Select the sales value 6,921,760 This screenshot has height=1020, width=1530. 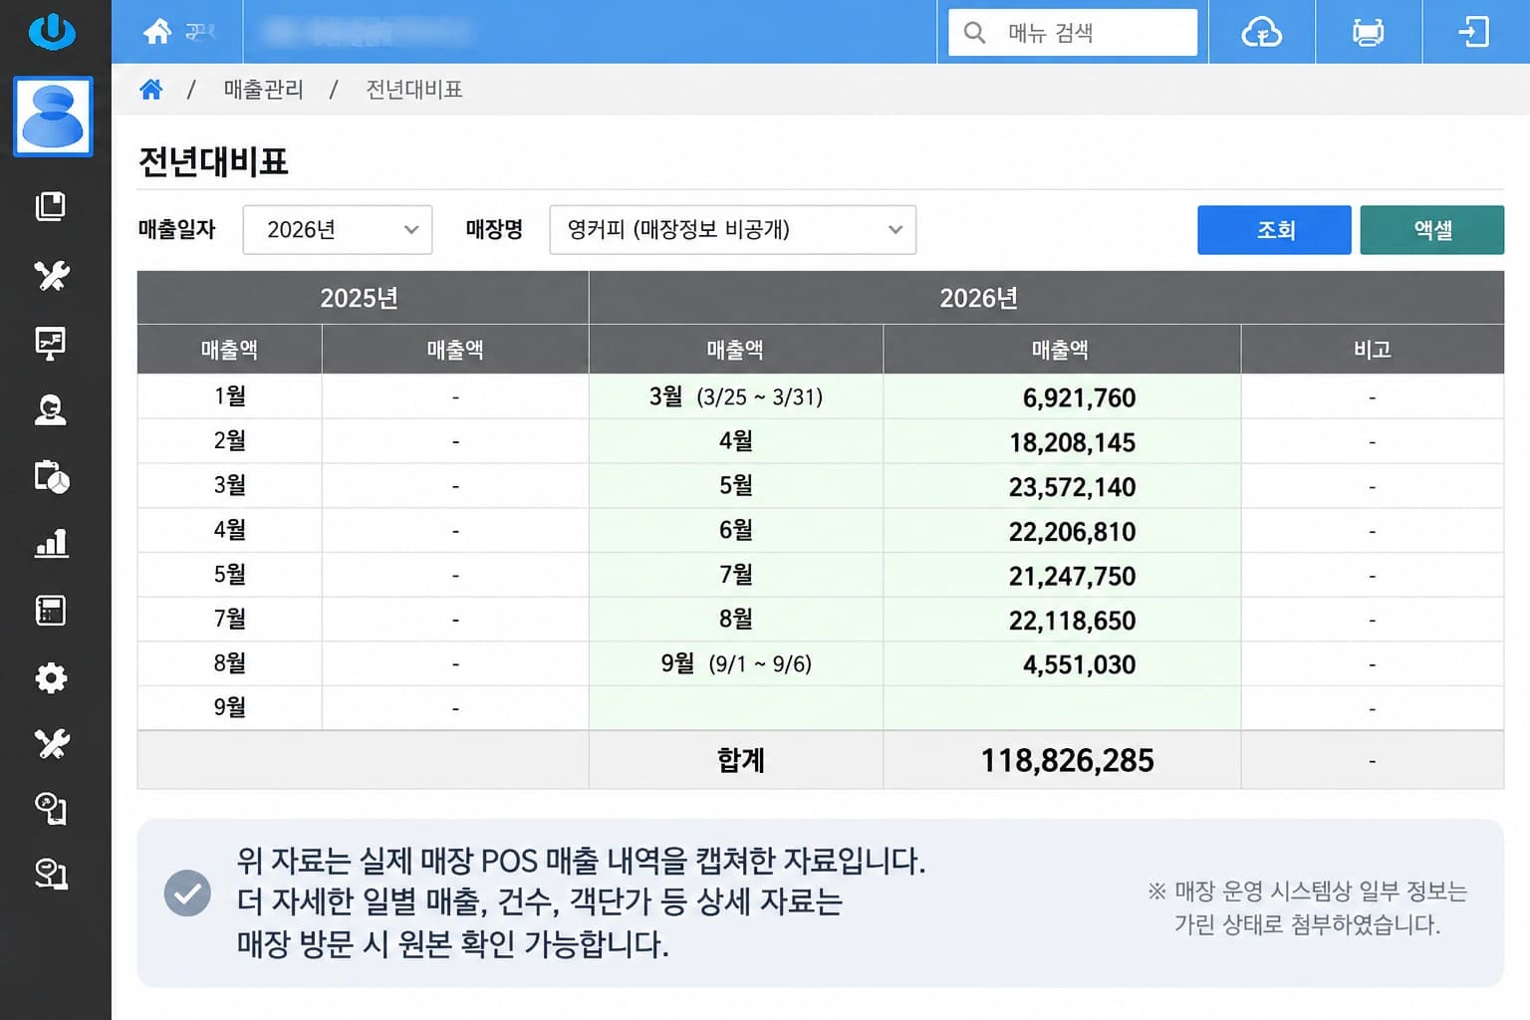1079,397
